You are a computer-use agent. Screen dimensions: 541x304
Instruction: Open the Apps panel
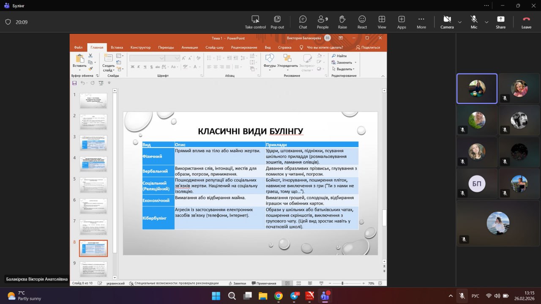402,22
